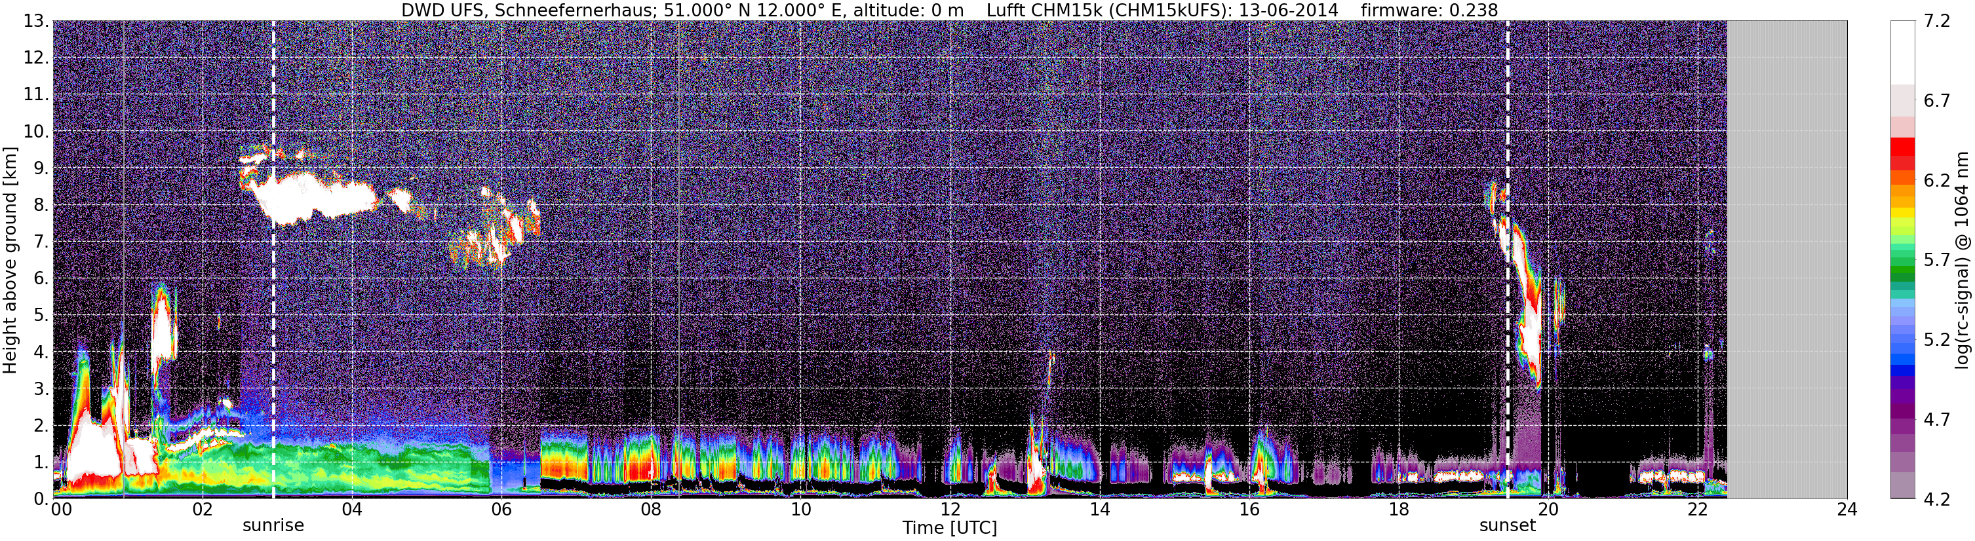
Task: Click the colorbar value '6.2'
Action: (x=1937, y=181)
